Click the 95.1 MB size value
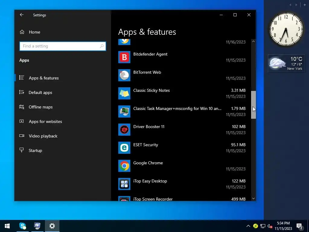Viewport: 309px width, 232px height. [x=238, y=145]
